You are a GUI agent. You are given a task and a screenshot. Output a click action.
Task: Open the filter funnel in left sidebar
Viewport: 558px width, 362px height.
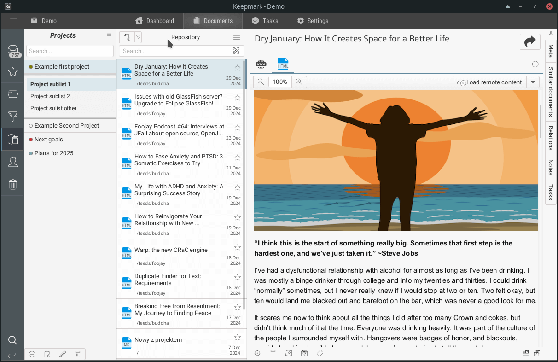13,116
